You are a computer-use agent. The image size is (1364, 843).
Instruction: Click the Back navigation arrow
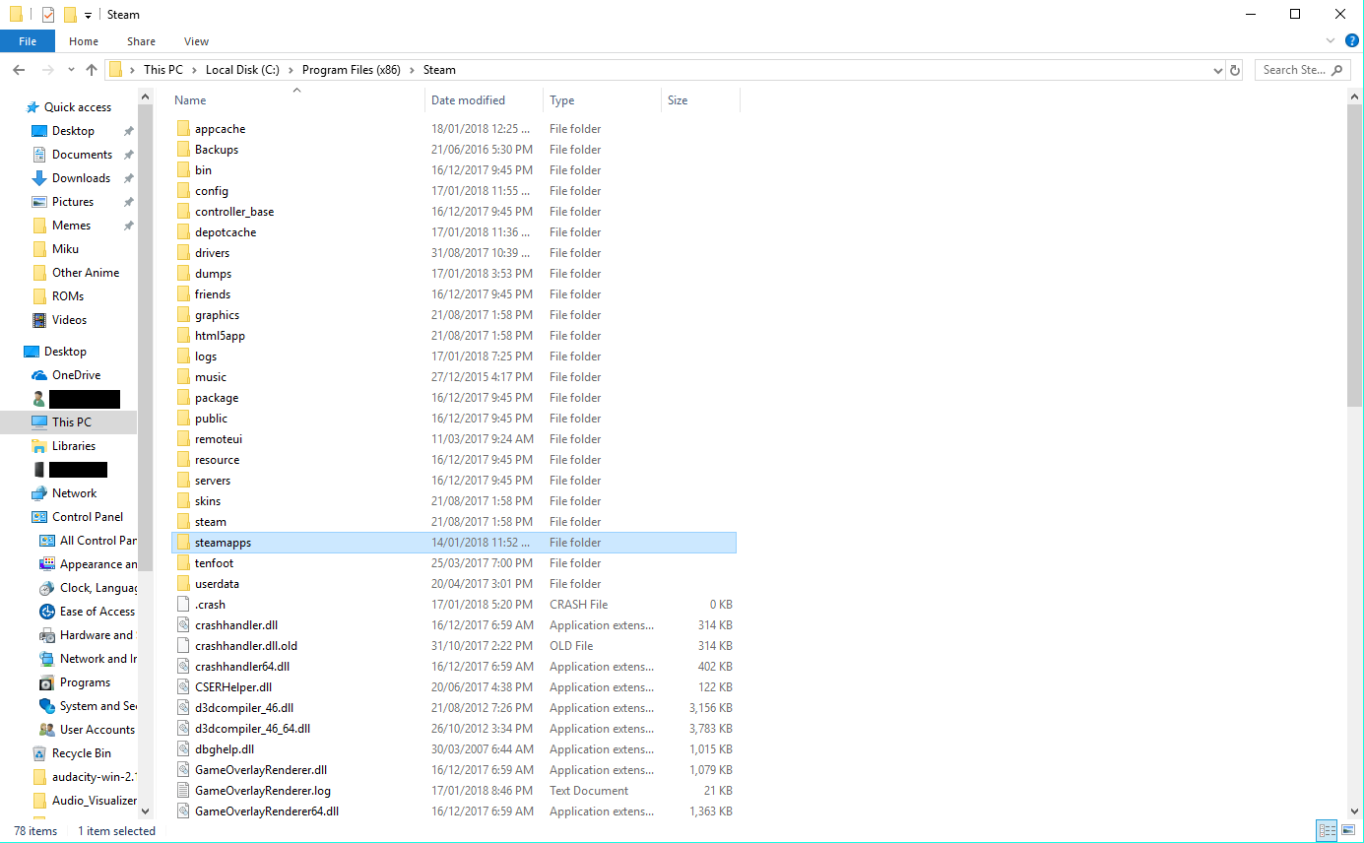(x=19, y=70)
